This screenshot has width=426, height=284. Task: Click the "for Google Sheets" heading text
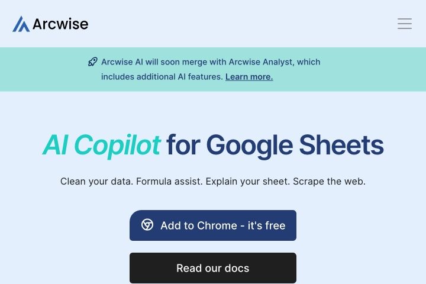click(275, 146)
